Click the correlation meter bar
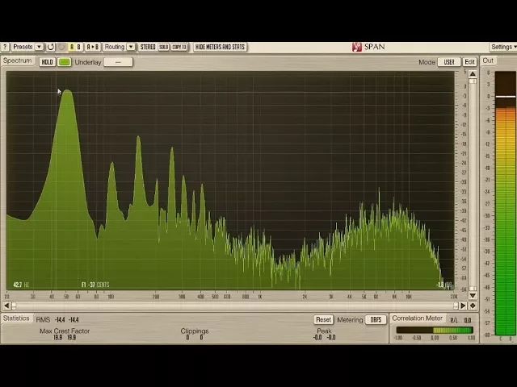The width and height of the screenshot is (517, 387). 435,330
